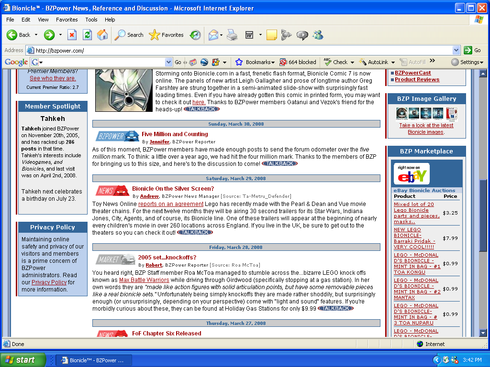Viewport: 490px width, 367px height.
Task: Click the Edit with Word icon
Action: pos(249,35)
